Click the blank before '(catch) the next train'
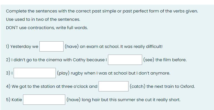This screenshot has height=110, width=214. (x=114, y=86)
